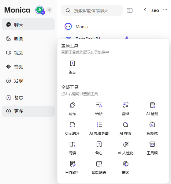Open 备忘 in the 全部工具 grid
Screen dimensions: 171x184
(x=99, y=148)
